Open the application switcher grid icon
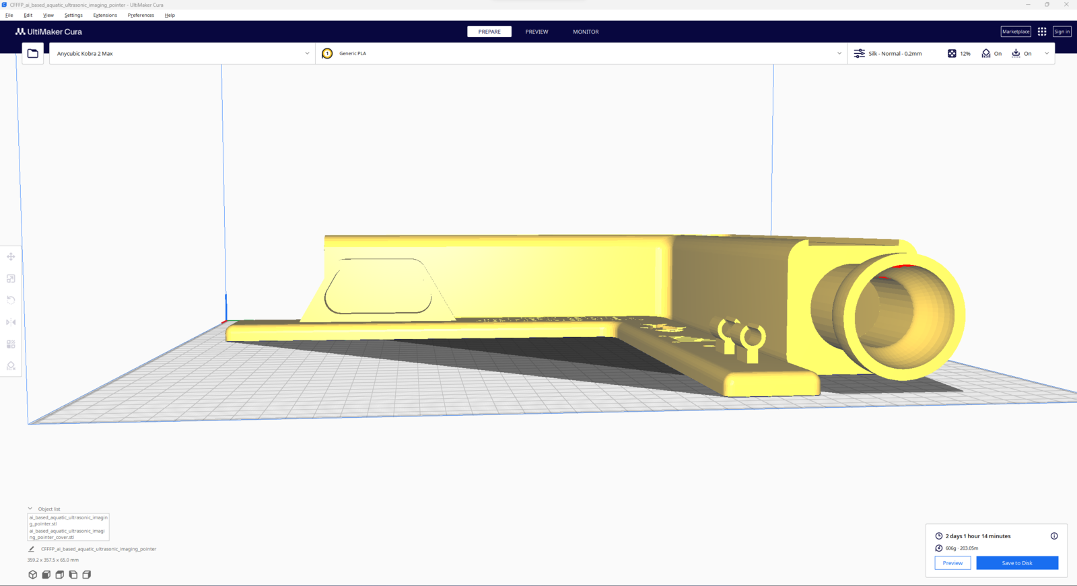Image resolution: width=1077 pixels, height=586 pixels. click(1042, 32)
